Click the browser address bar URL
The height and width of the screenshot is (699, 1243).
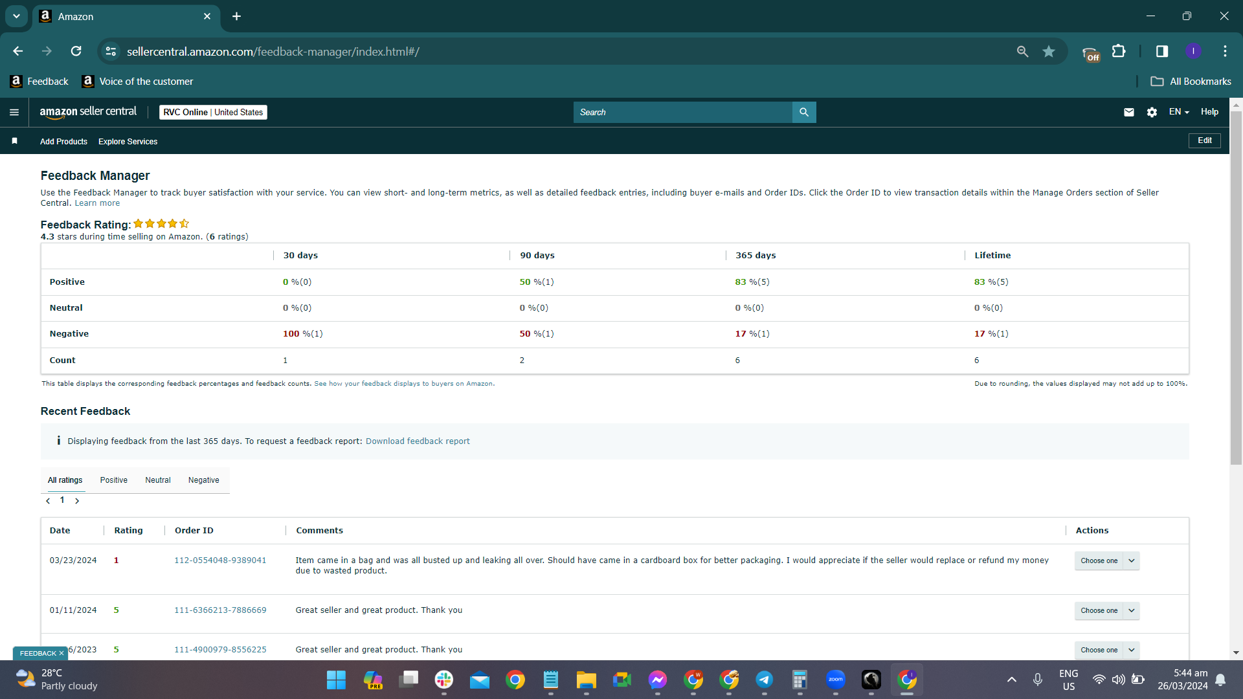click(273, 52)
